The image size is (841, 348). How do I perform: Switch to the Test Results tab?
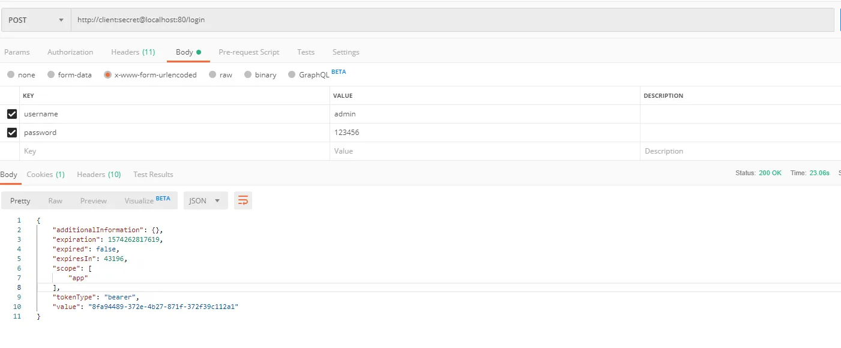pos(153,175)
